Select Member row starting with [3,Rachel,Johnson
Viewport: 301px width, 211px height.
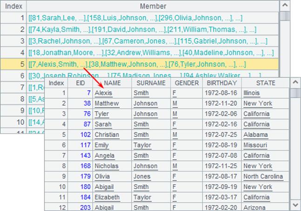(140, 41)
